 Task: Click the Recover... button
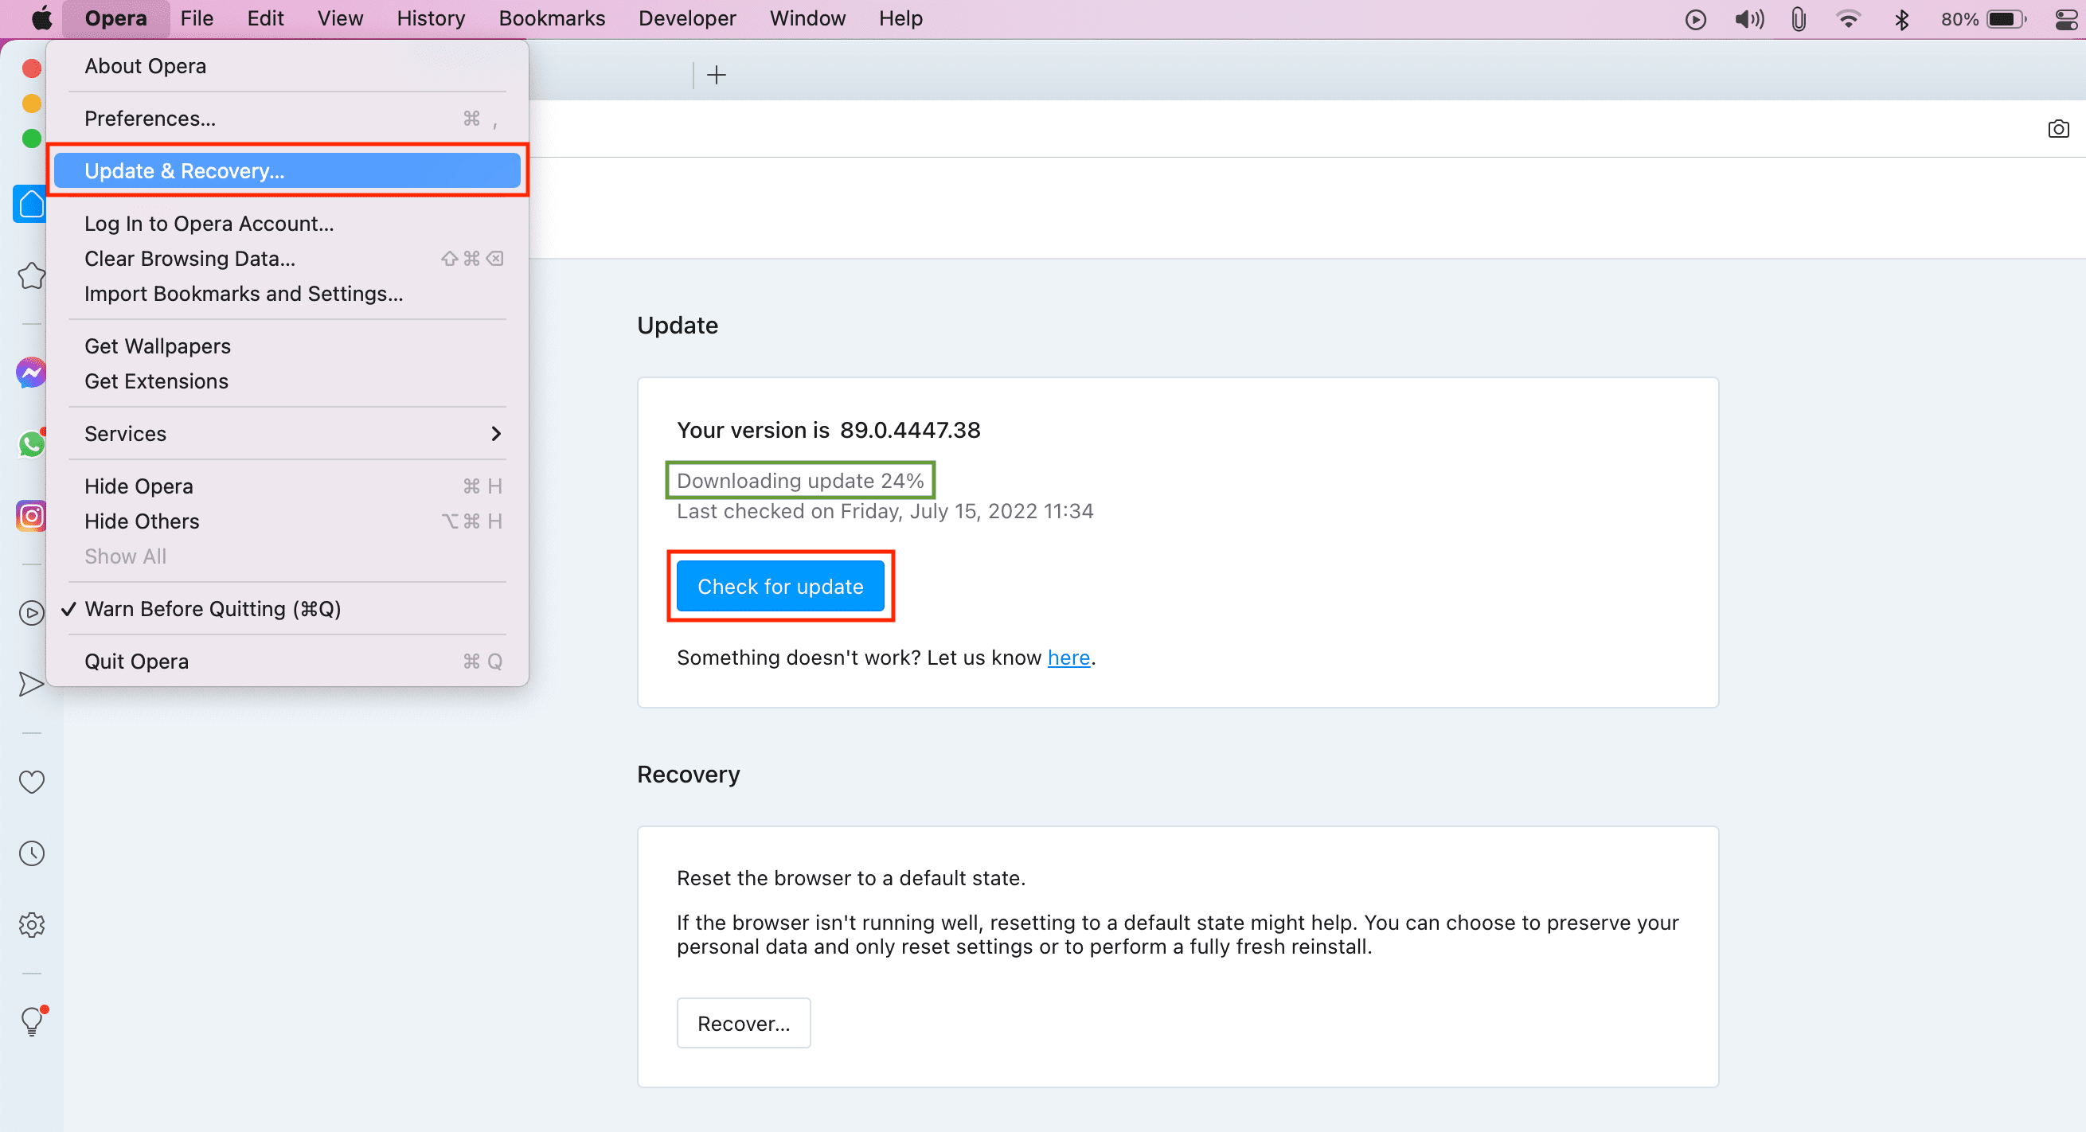(744, 1023)
